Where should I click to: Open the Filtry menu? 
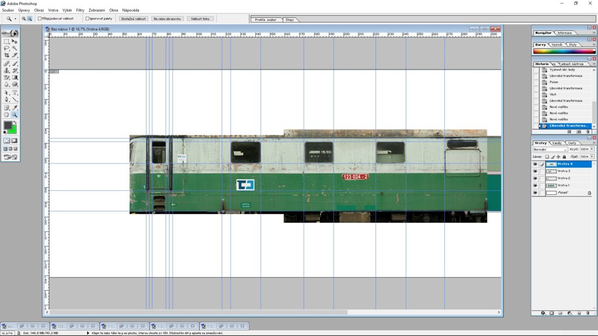click(80, 10)
